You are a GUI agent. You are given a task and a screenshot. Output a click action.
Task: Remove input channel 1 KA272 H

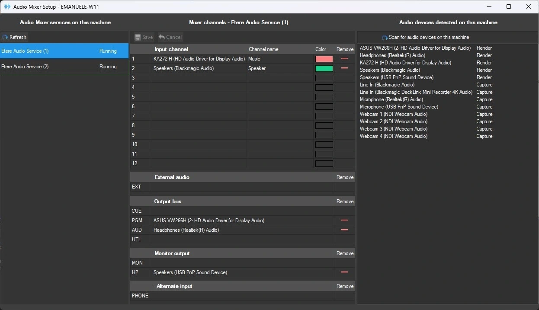click(x=344, y=59)
